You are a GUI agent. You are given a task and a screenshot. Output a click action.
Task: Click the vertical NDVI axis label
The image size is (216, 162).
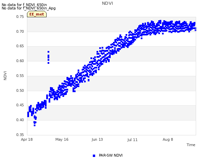pyautogui.click(x=5, y=76)
